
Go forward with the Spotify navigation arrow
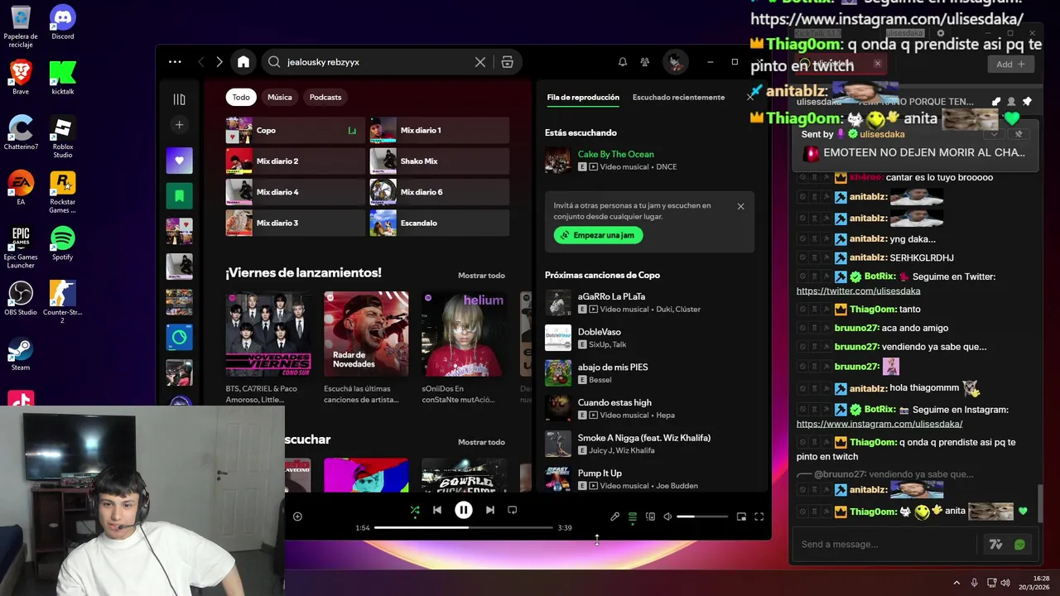[219, 62]
